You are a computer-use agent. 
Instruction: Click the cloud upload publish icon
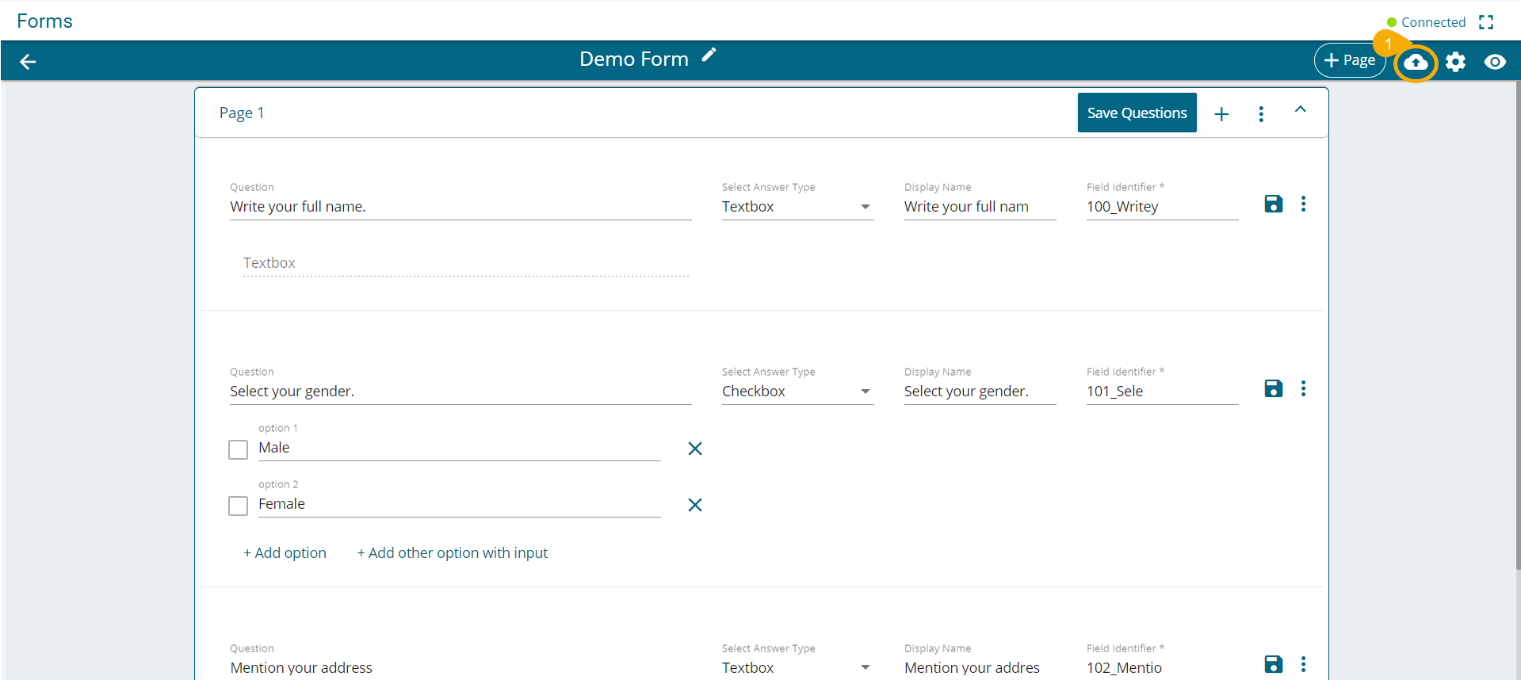[x=1416, y=62]
